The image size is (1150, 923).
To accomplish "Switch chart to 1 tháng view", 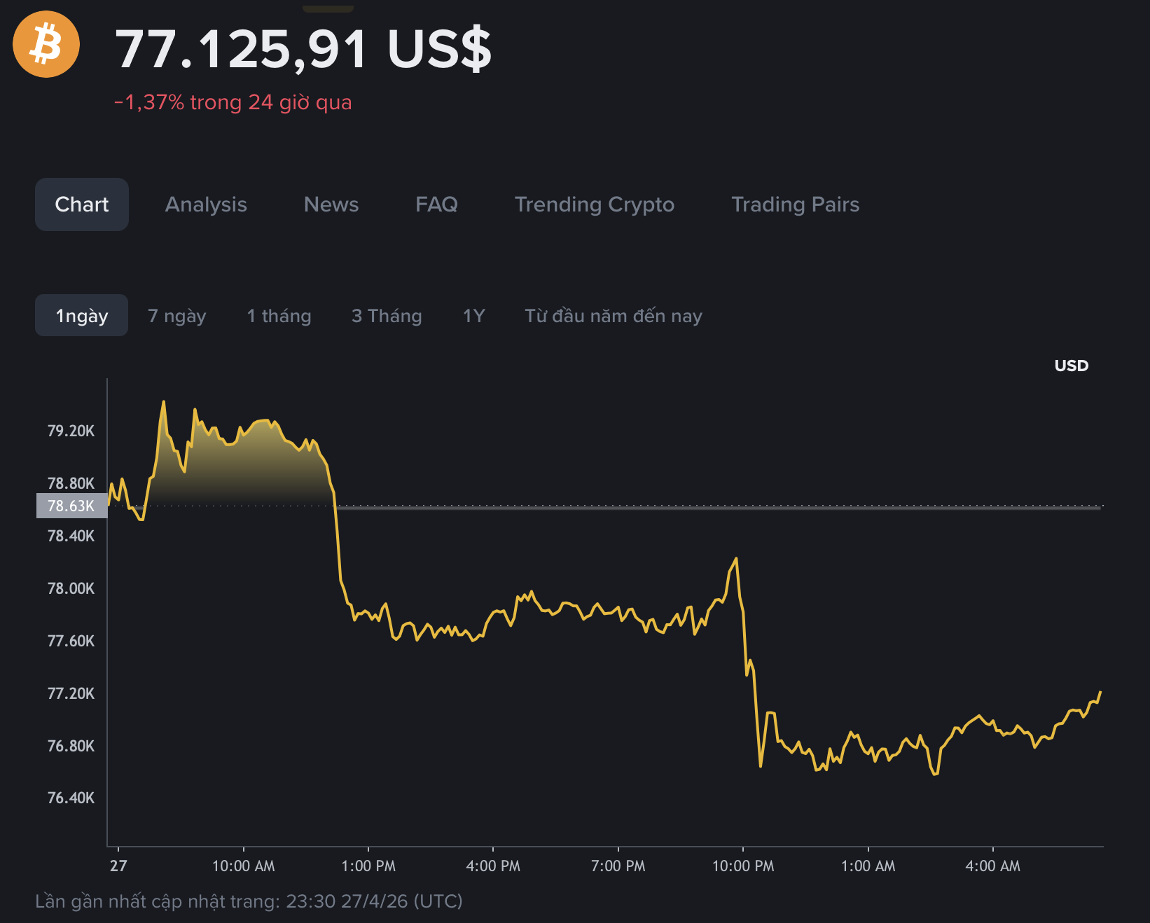I will pos(278,315).
